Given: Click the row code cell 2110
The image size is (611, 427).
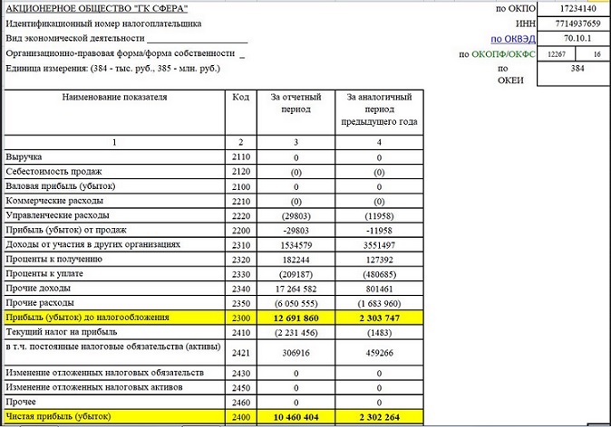Looking at the screenshot, I should pyautogui.click(x=240, y=157).
